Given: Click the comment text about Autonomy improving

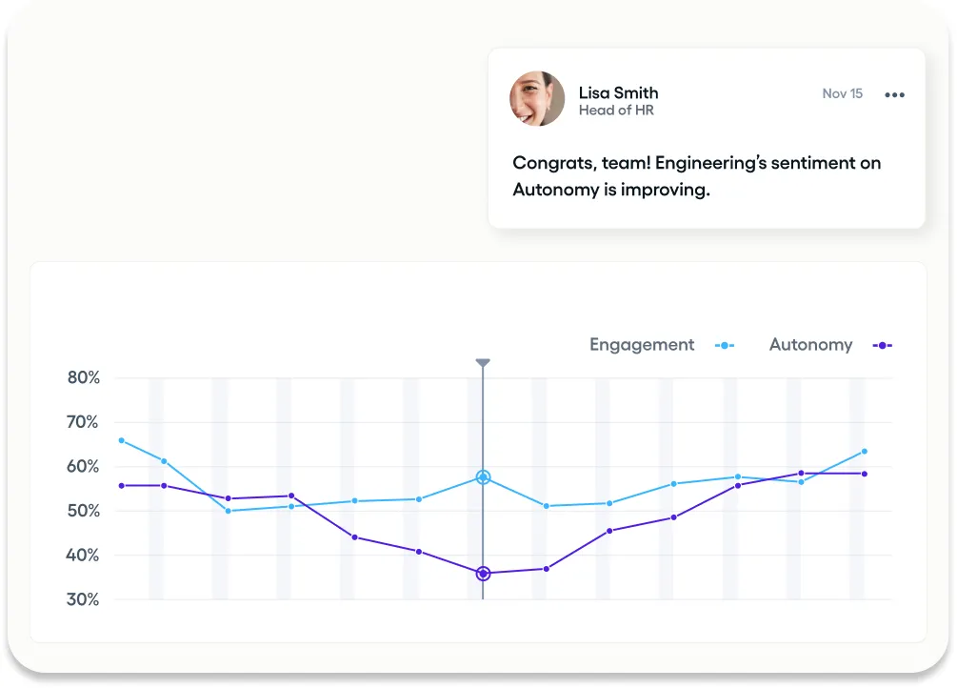Looking at the screenshot, I should [696, 176].
